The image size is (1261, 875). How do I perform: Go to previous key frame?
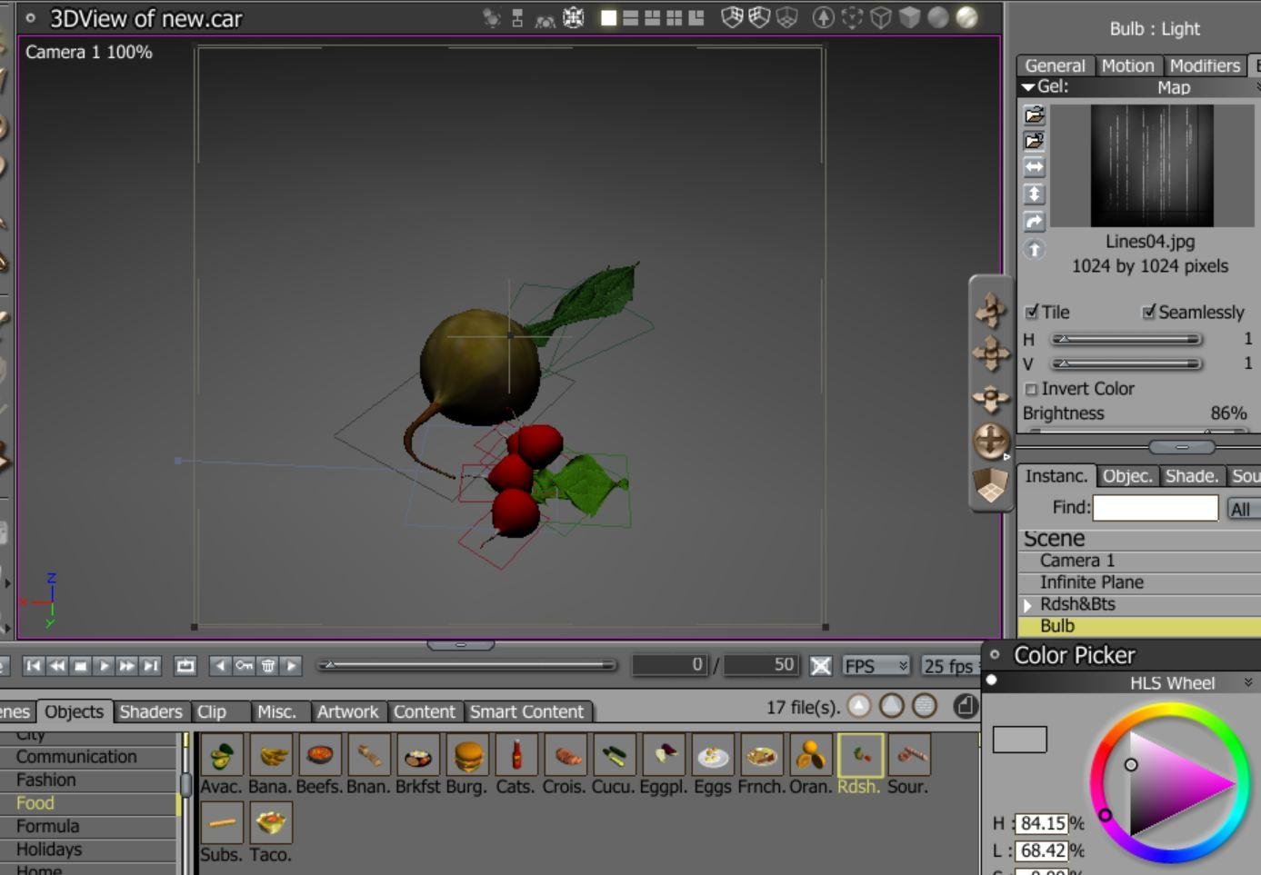pyautogui.click(x=220, y=666)
